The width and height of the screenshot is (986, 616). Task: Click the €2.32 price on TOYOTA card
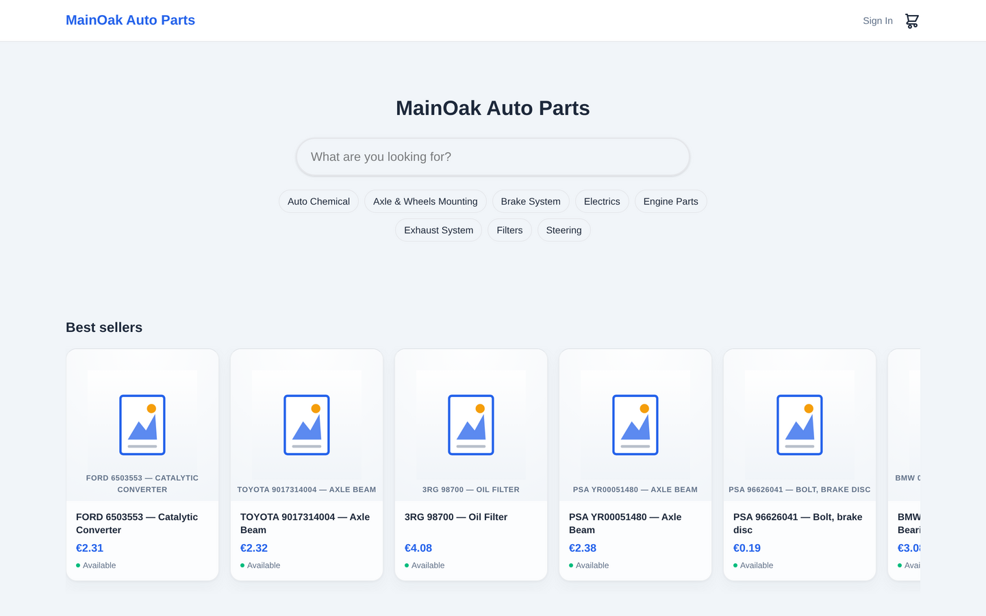click(254, 548)
